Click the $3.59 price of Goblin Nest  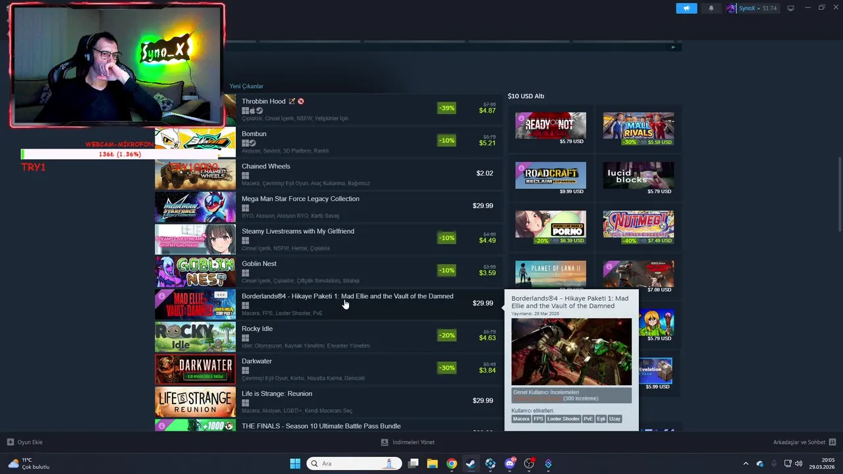click(x=487, y=273)
